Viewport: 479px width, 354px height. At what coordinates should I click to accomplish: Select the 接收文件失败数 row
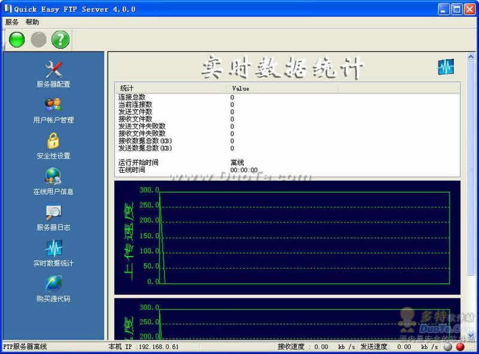click(287, 134)
